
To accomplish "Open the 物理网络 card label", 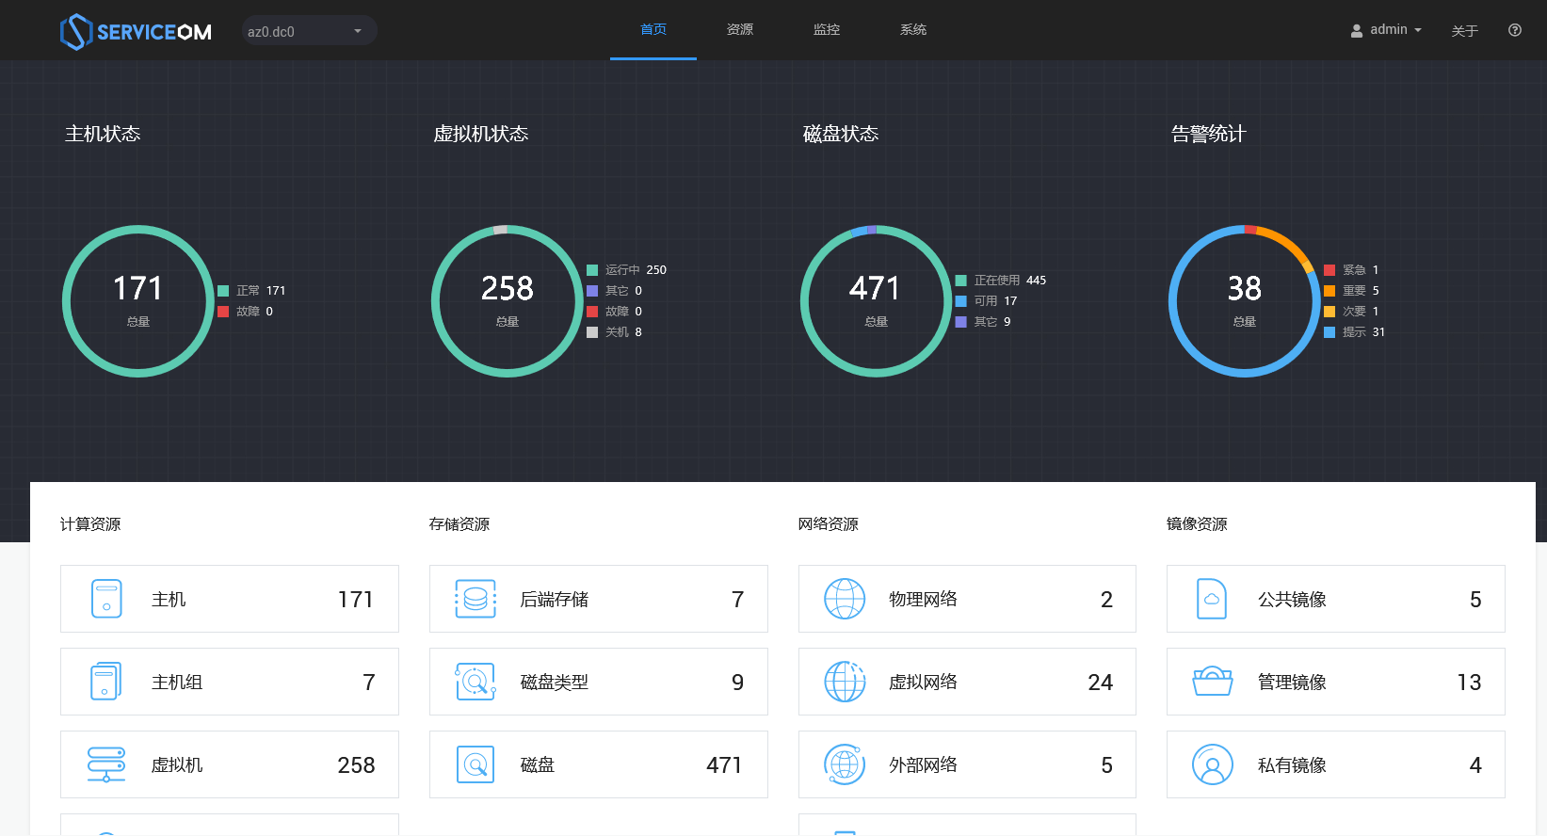I will pyautogui.click(x=923, y=600).
